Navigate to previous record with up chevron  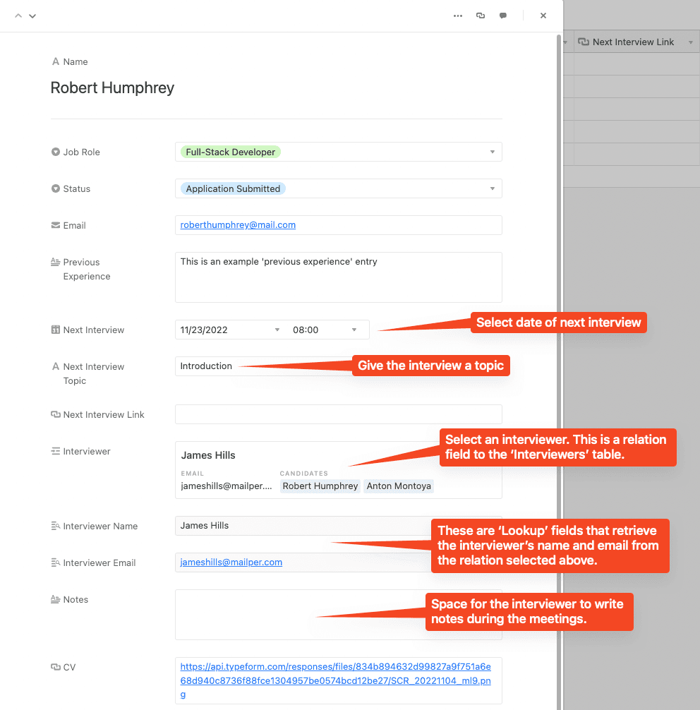[18, 15]
